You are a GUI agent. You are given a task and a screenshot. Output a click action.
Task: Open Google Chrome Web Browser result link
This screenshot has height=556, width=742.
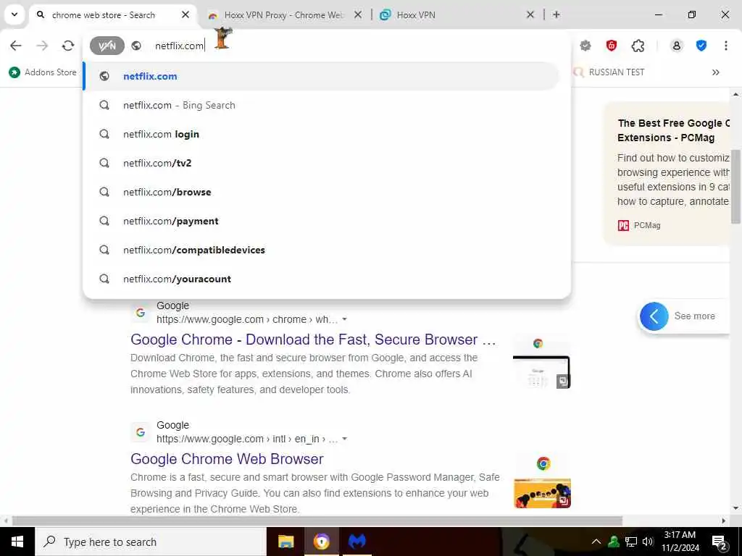click(x=227, y=458)
